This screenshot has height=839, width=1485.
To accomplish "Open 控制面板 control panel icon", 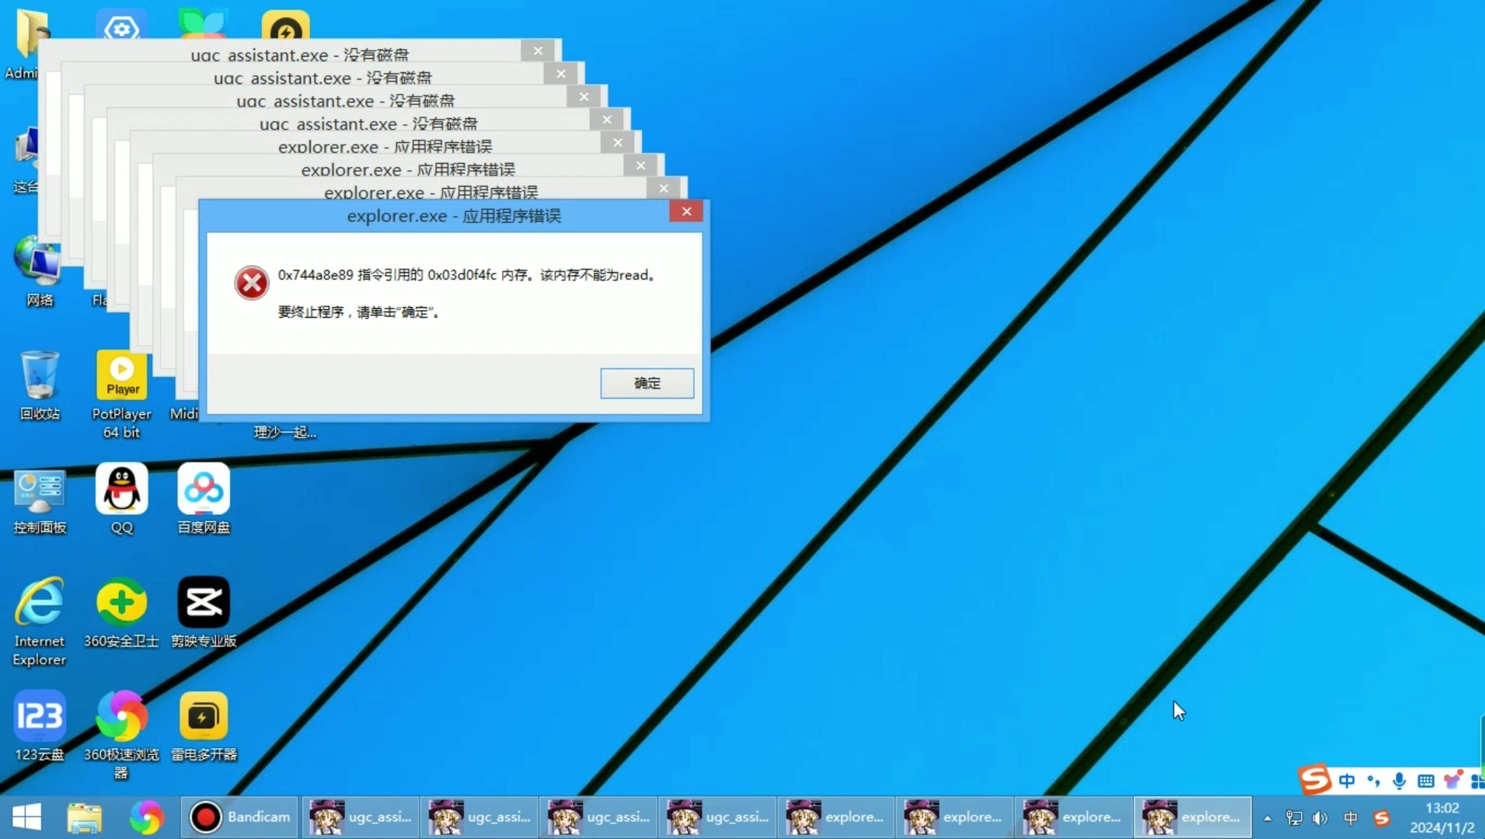I will pos(40,502).
